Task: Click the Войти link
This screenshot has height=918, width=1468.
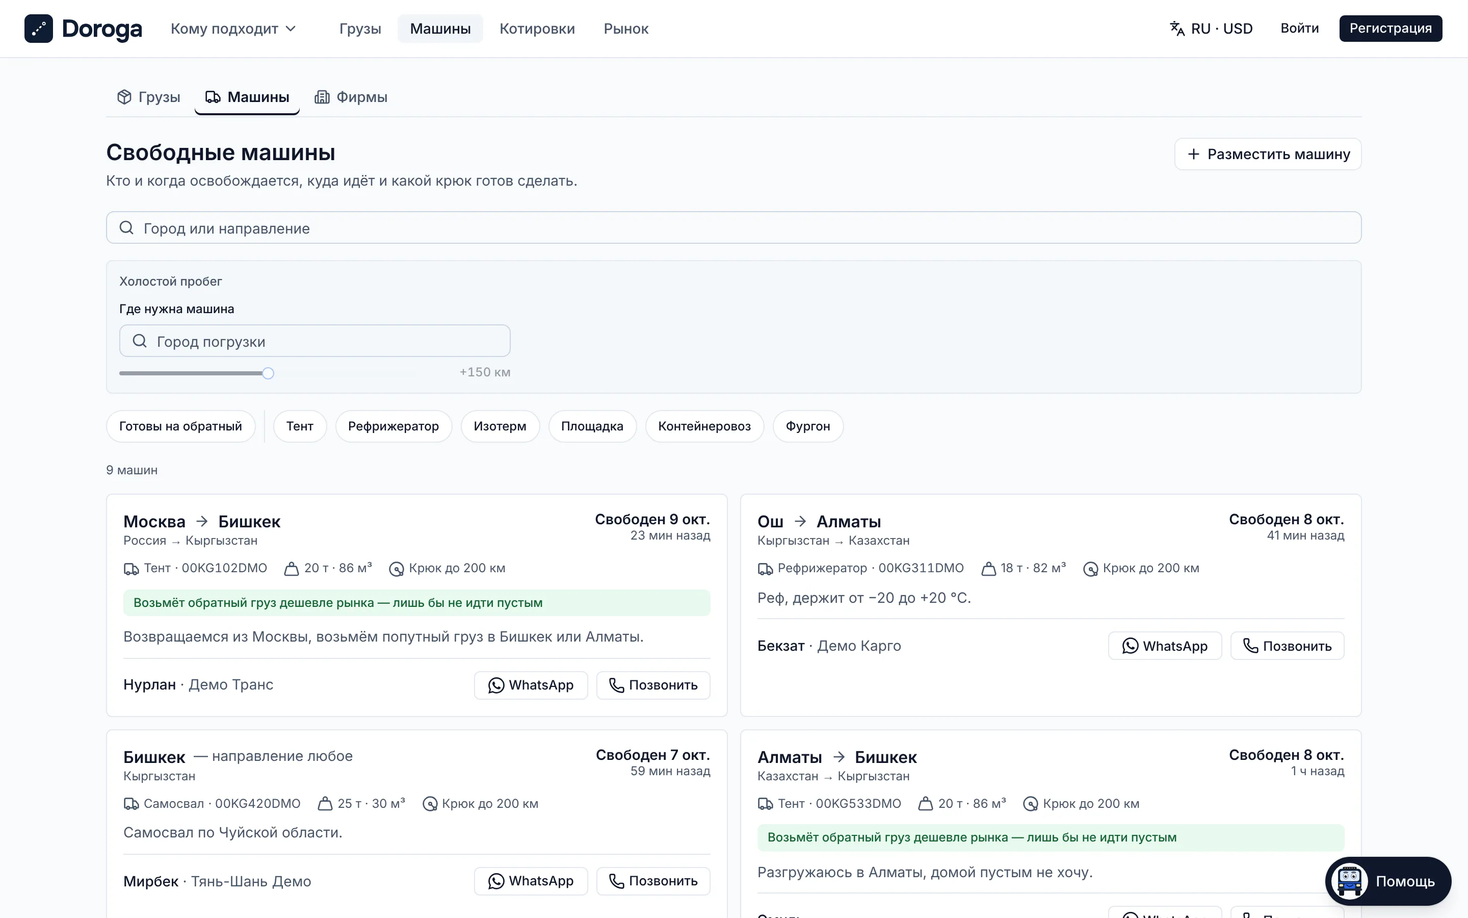Action: (x=1299, y=29)
